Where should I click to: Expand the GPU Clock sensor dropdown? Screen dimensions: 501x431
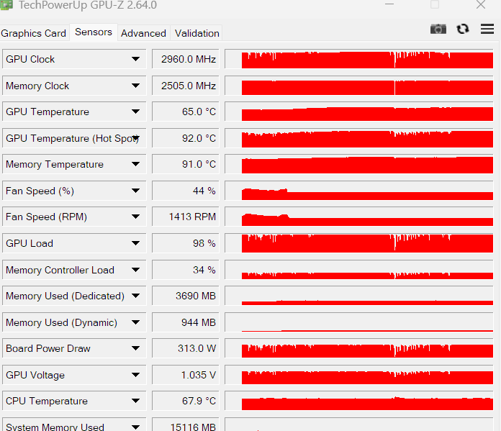pyautogui.click(x=135, y=59)
